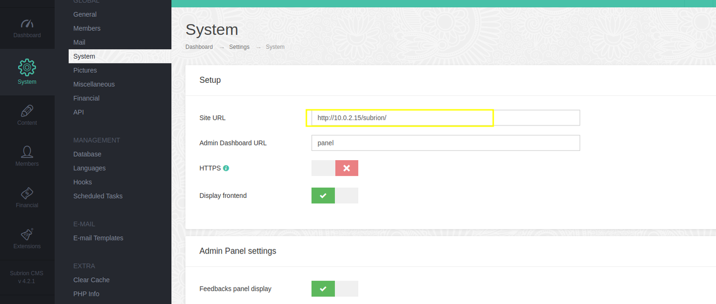Screen dimensions: 716x304
Task: Open Miscellaneous settings menu item
Action: pyautogui.click(x=94, y=84)
